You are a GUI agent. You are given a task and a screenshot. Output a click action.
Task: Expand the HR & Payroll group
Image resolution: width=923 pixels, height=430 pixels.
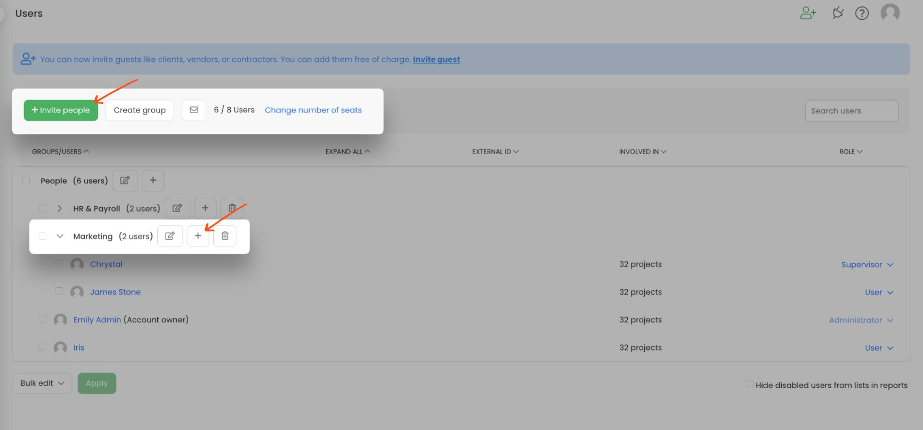60,208
